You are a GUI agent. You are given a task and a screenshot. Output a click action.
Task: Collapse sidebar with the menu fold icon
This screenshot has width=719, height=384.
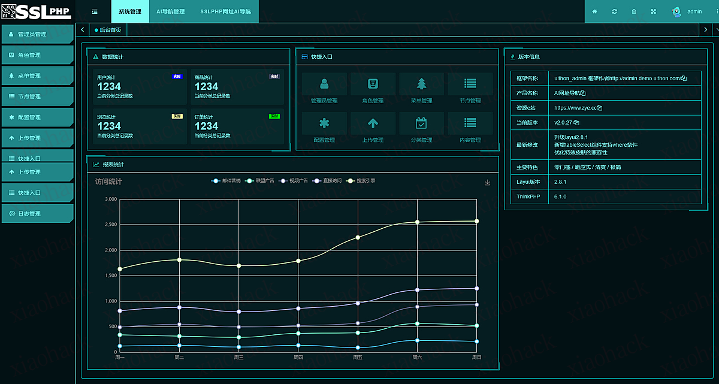click(x=95, y=11)
